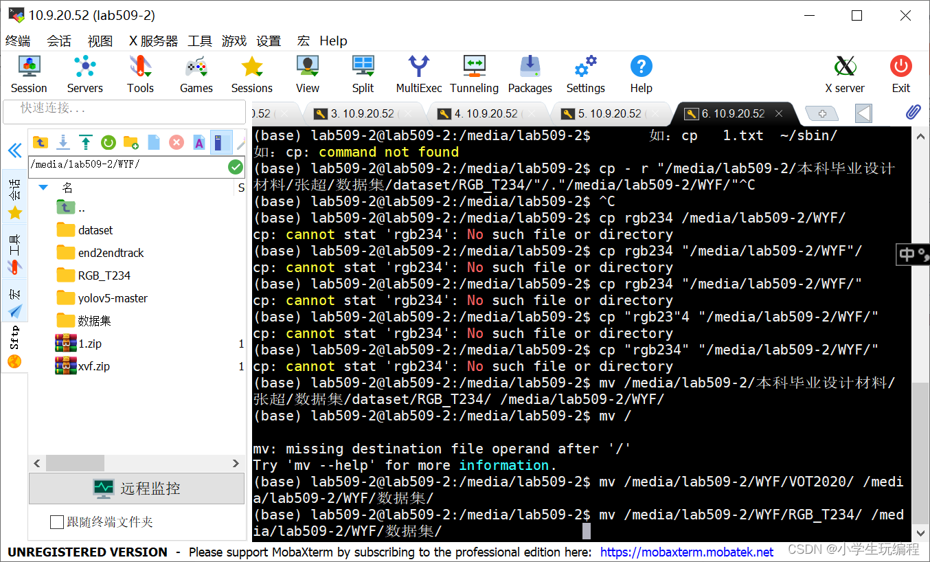Open a new terminal tab
The height and width of the screenshot is (562, 930).
click(822, 114)
